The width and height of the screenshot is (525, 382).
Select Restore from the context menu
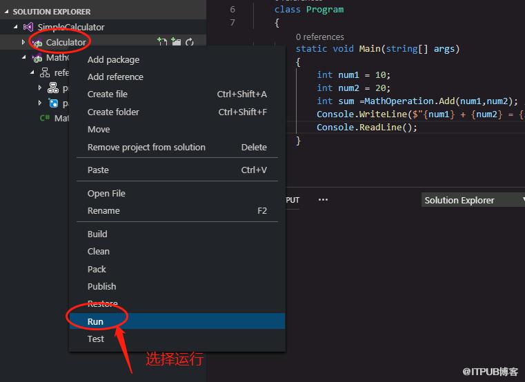pos(177,304)
